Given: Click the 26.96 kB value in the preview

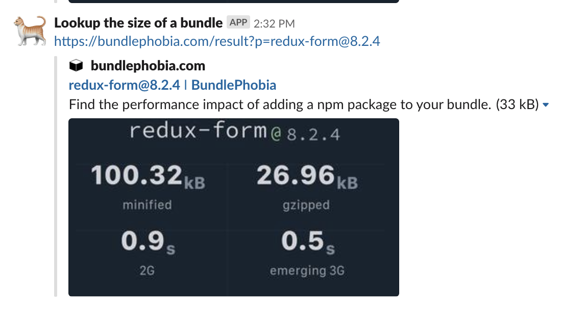Looking at the screenshot, I should tap(307, 177).
